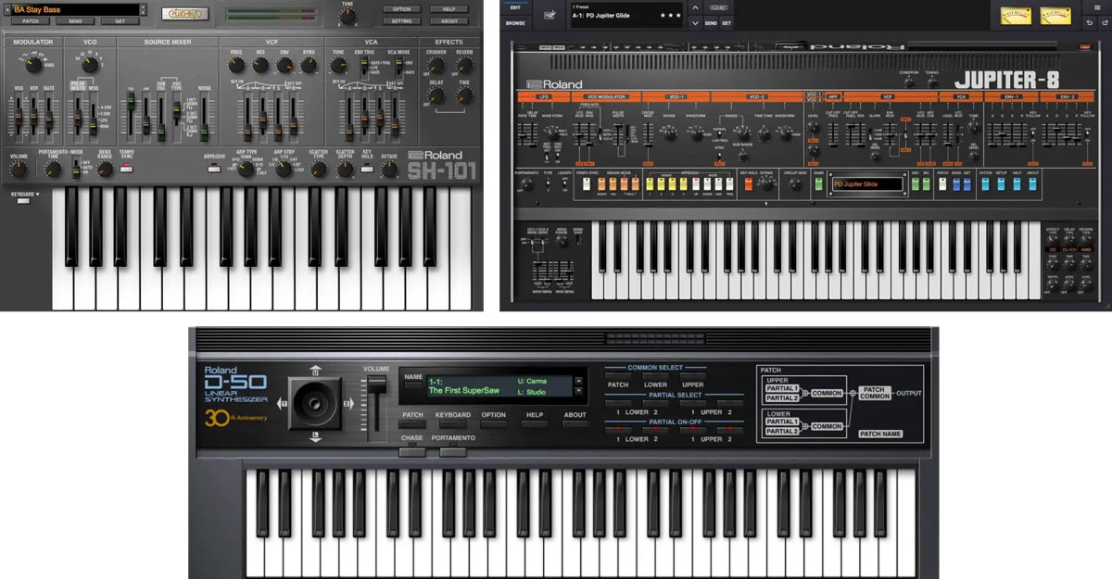Click the SH-101 Scatter Type knob
The image size is (1112, 579).
(x=320, y=169)
